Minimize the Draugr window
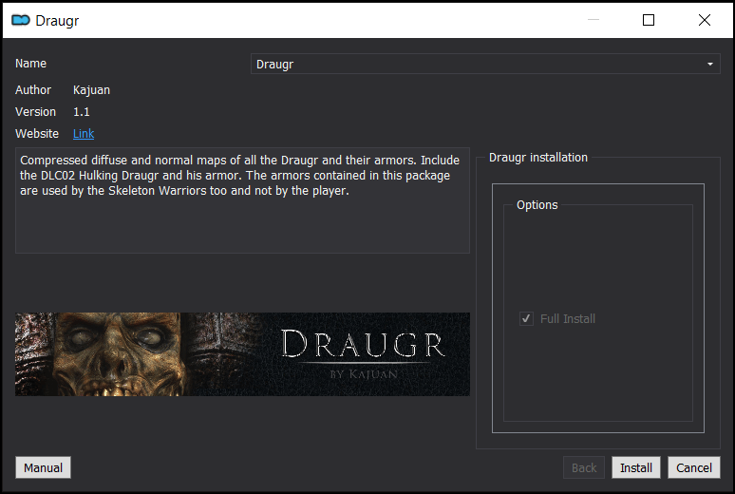Screen dimensions: 735x494 pos(594,20)
